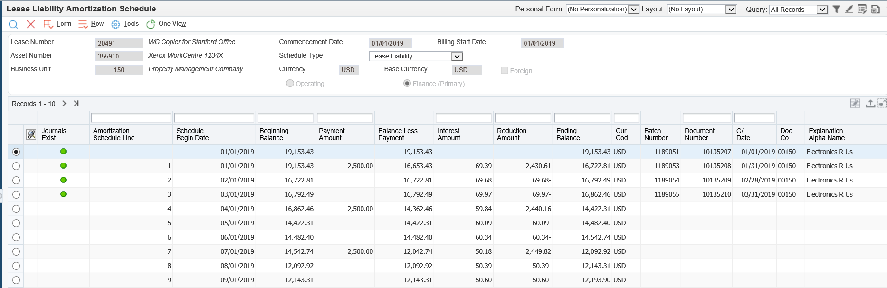Click green journal indicator for line 3
Viewport: 887px width, 288px height.
pos(63,194)
